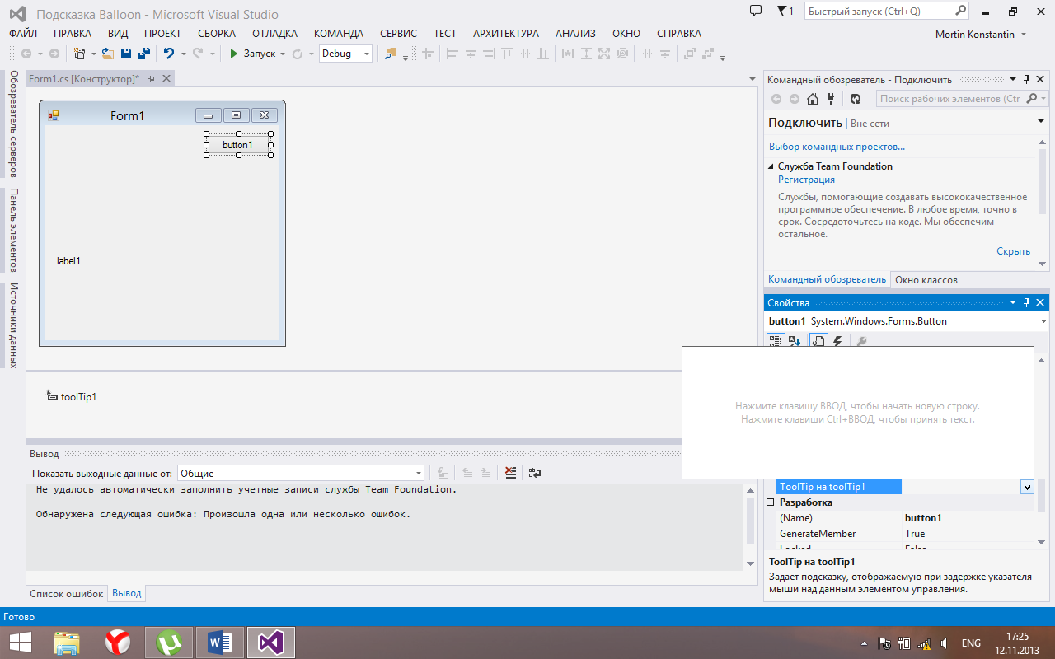This screenshot has height=659, width=1055.
Task: Open the dropdown arrow next to Запуск
Action: pyautogui.click(x=283, y=54)
